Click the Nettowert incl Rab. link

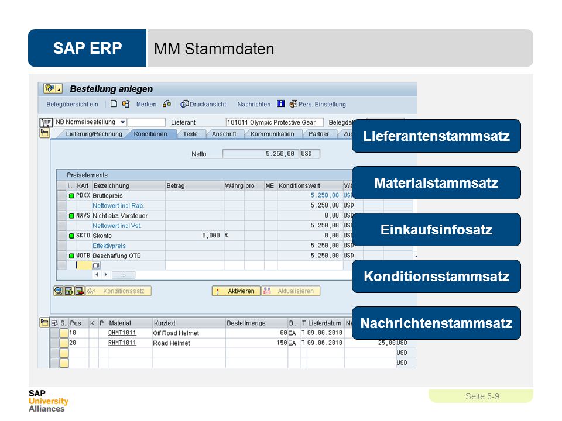pyautogui.click(x=118, y=206)
